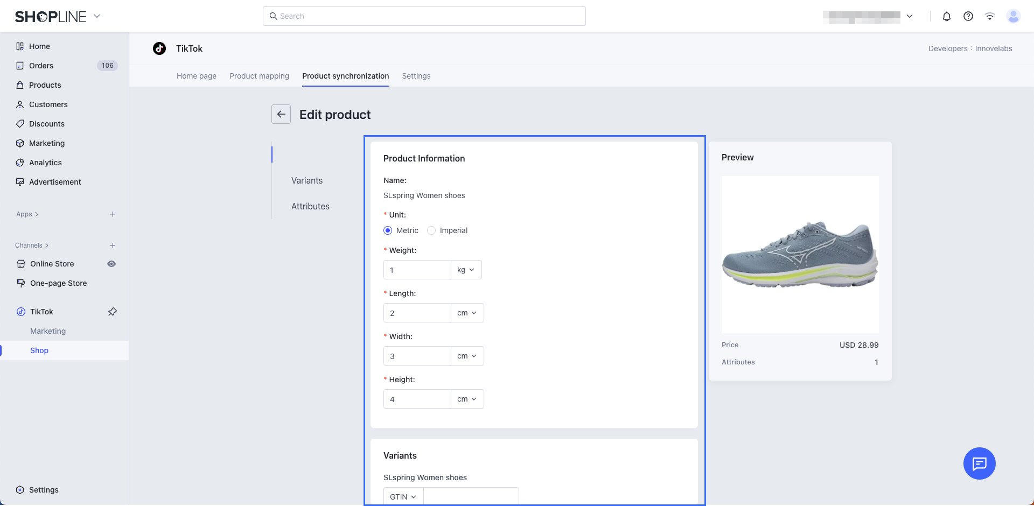Image resolution: width=1034 pixels, height=506 pixels.
Task: Toggle Online Store eye preview icon
Action: click(111, 264)
